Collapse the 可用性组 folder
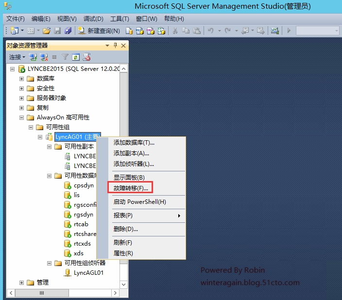Viewport: 342px width, 300px height. pos(31,127)
